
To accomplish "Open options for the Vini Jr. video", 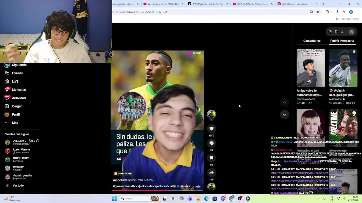I will 356,90.
